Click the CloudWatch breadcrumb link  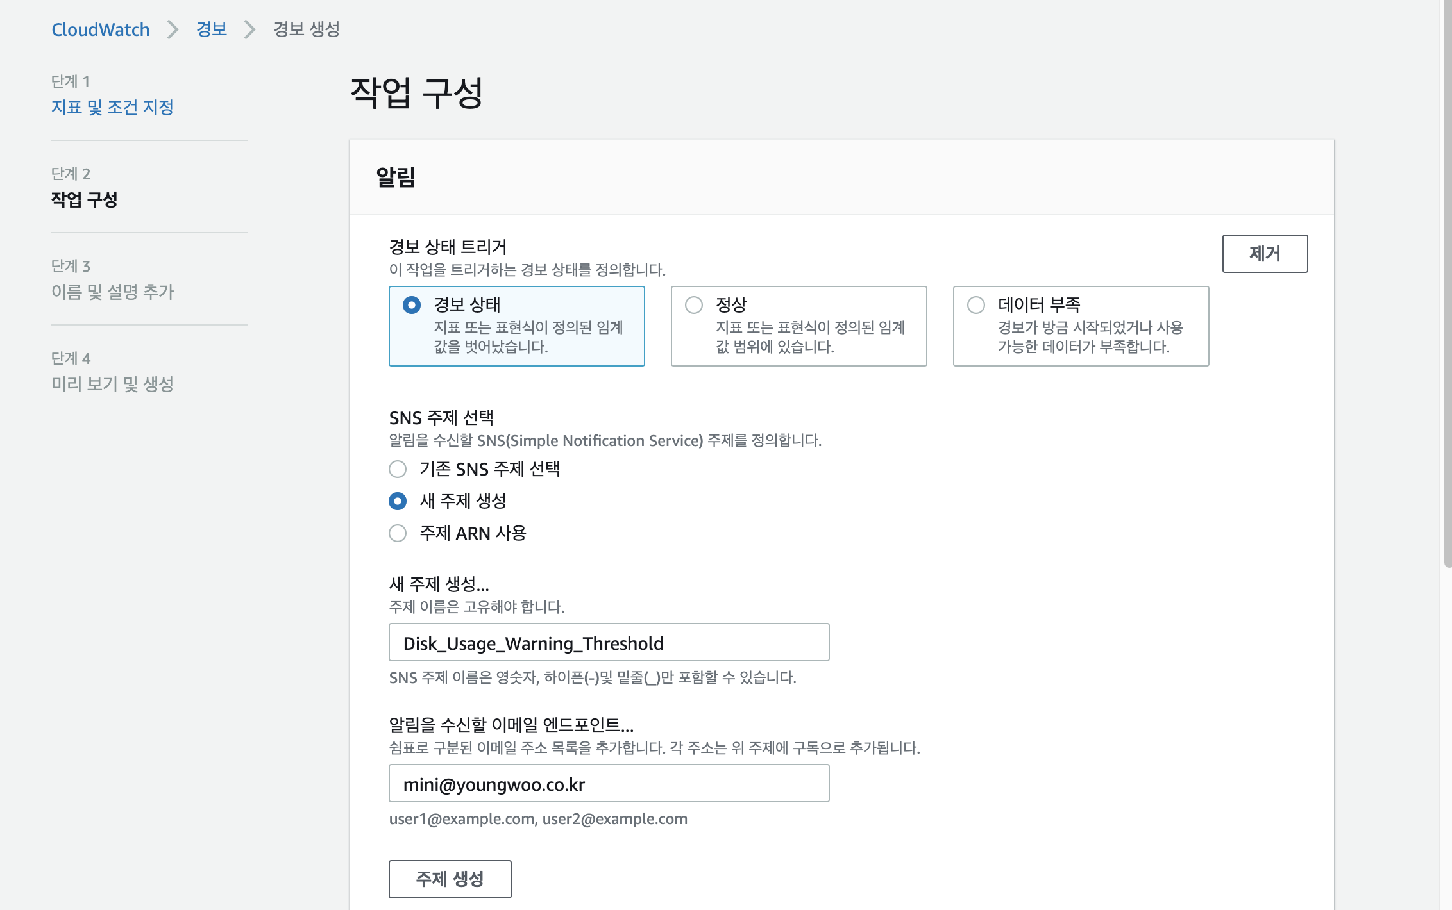coord(100,29)
